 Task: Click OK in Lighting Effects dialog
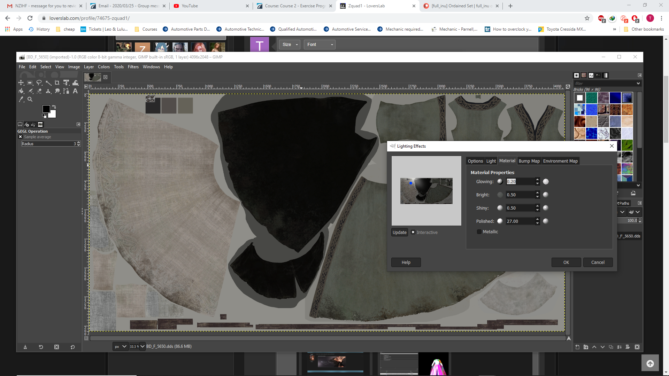click(566, 263)
